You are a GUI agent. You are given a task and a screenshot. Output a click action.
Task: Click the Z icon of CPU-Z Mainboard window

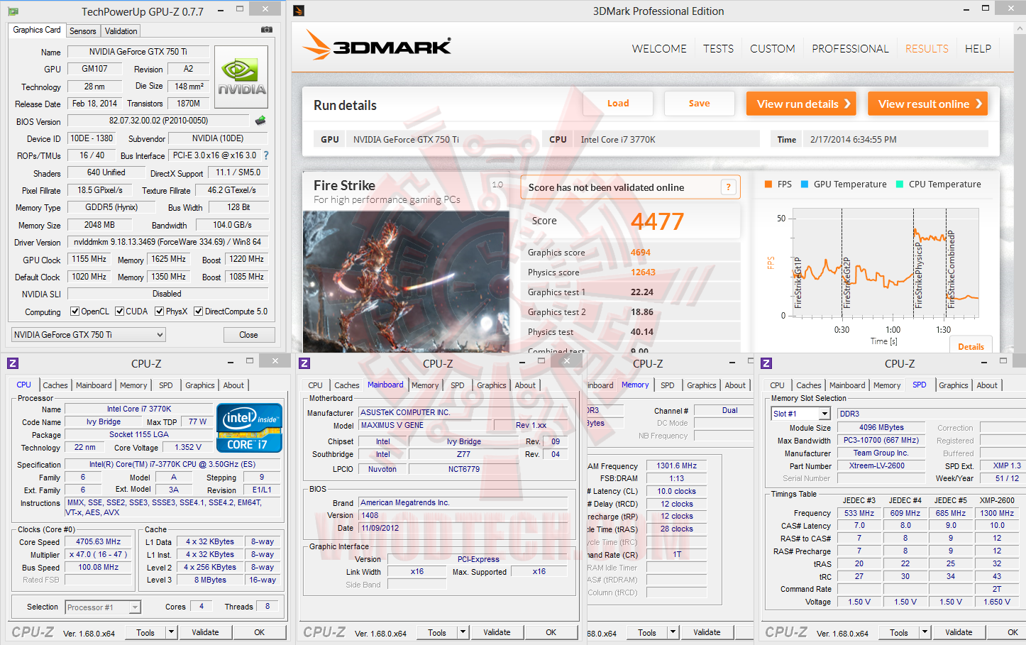304,363
